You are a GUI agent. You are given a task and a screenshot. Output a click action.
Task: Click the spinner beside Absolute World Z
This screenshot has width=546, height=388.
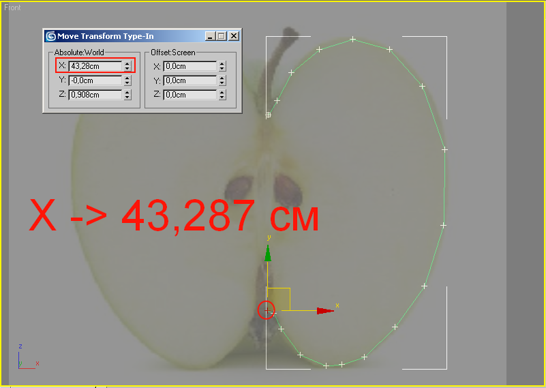point(127,95)
